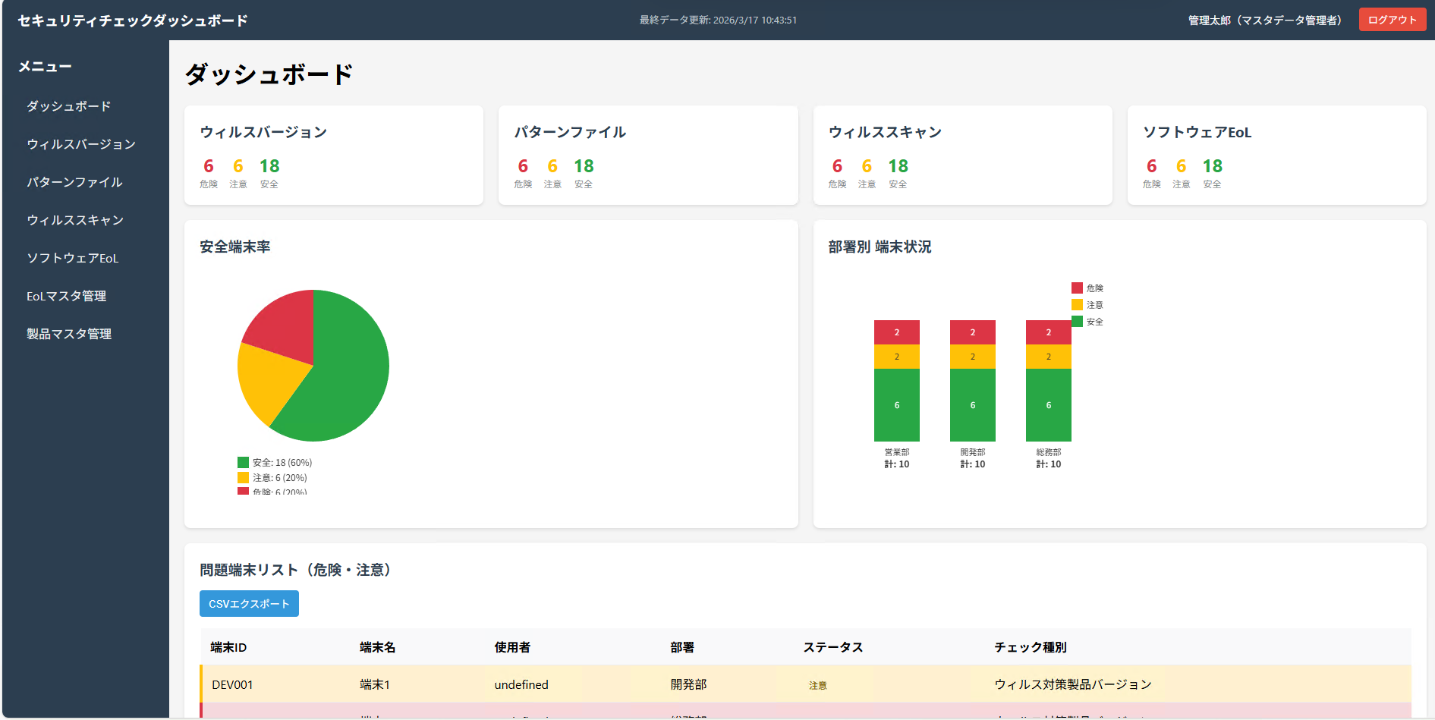Toggle the 注意 legend swatch in bar chart

click(1077, 305)
